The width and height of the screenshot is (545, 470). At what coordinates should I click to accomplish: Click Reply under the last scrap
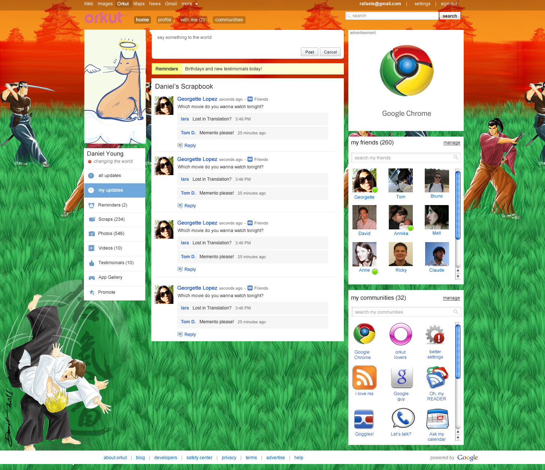coord(187,335)
